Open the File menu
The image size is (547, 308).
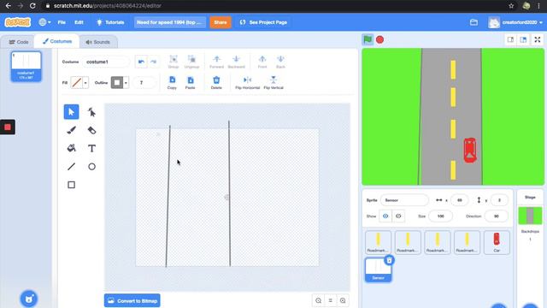click(62, 22)
